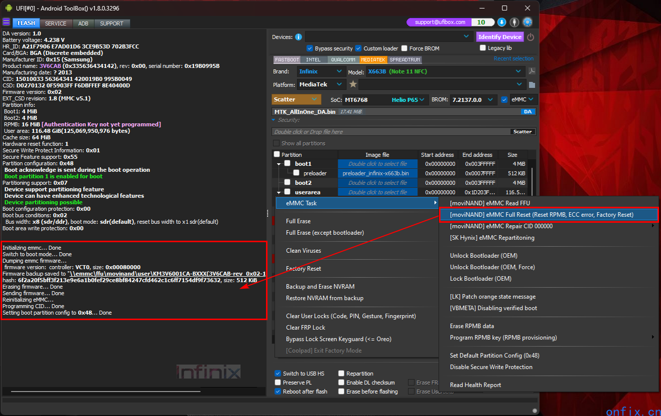Select Clear FRP Lock menu item
This screenshot has width=661, height=416.
357,328
